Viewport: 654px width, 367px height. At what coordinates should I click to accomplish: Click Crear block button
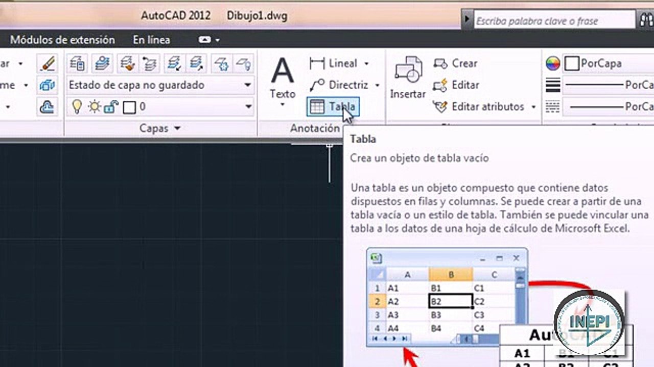tap(455, 64)
